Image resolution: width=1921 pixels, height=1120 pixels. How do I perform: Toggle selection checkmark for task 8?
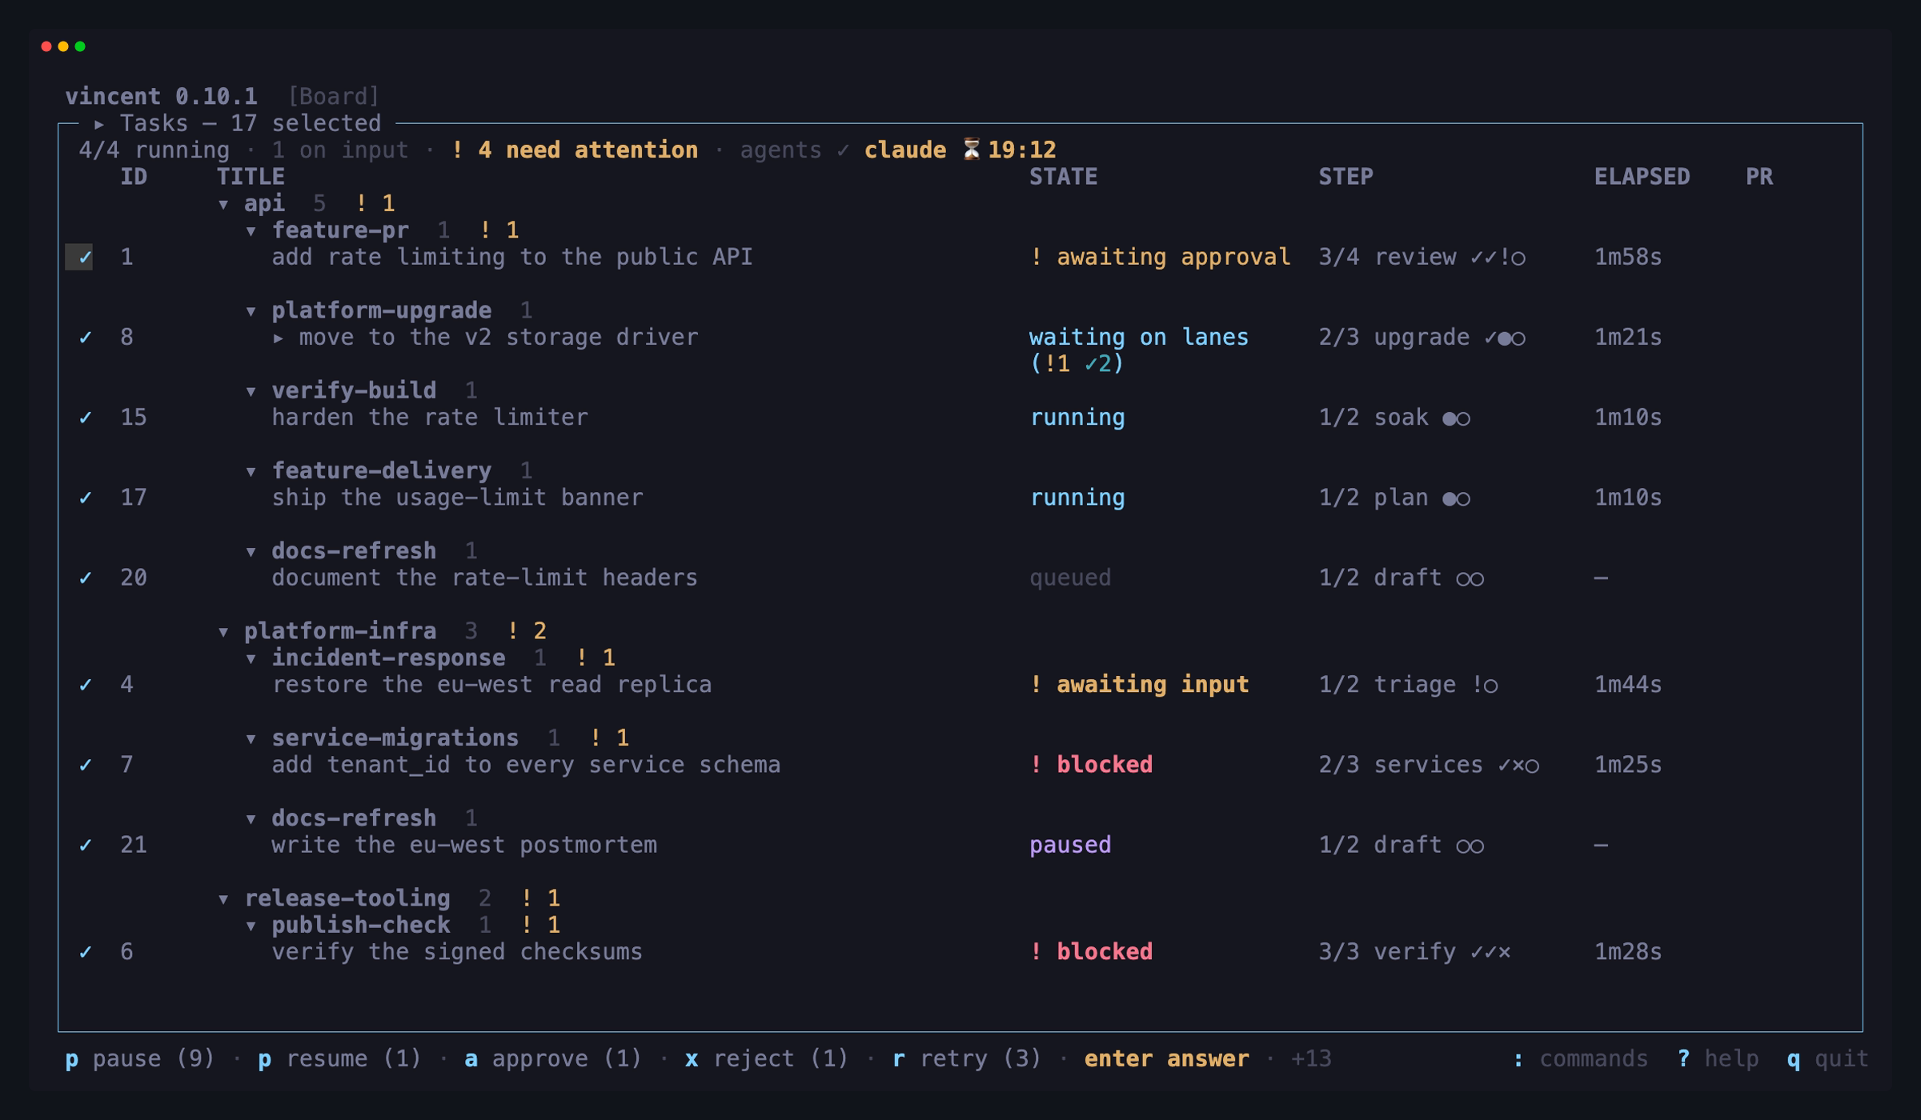(85, 338)
